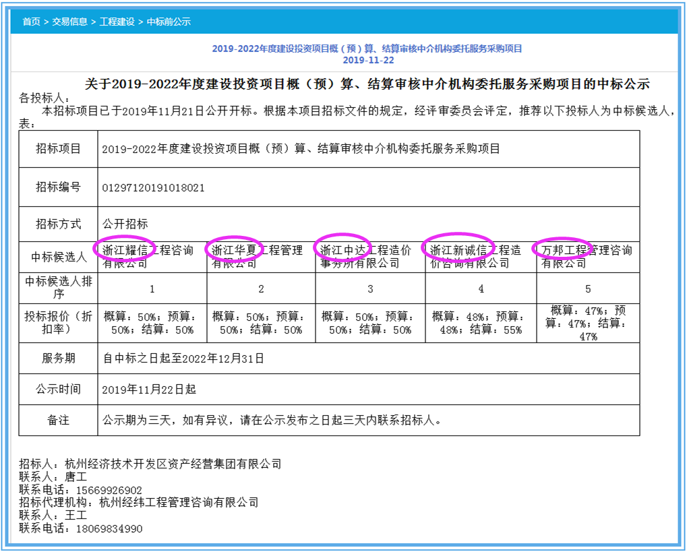Viewport: 687px width, 552px height.
Task: Click ranking cell number 4
Action: [x=481, y=288]
